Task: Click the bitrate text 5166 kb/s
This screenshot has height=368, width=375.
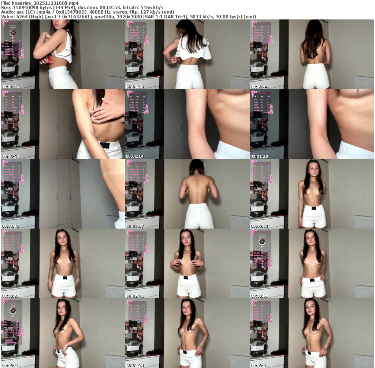Action: (x=152, y=8)
